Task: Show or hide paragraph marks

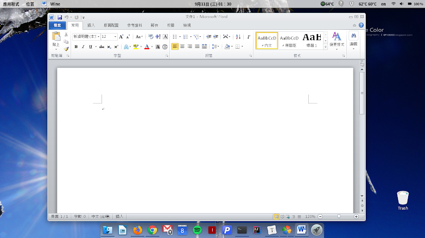Action: [249, 37]
